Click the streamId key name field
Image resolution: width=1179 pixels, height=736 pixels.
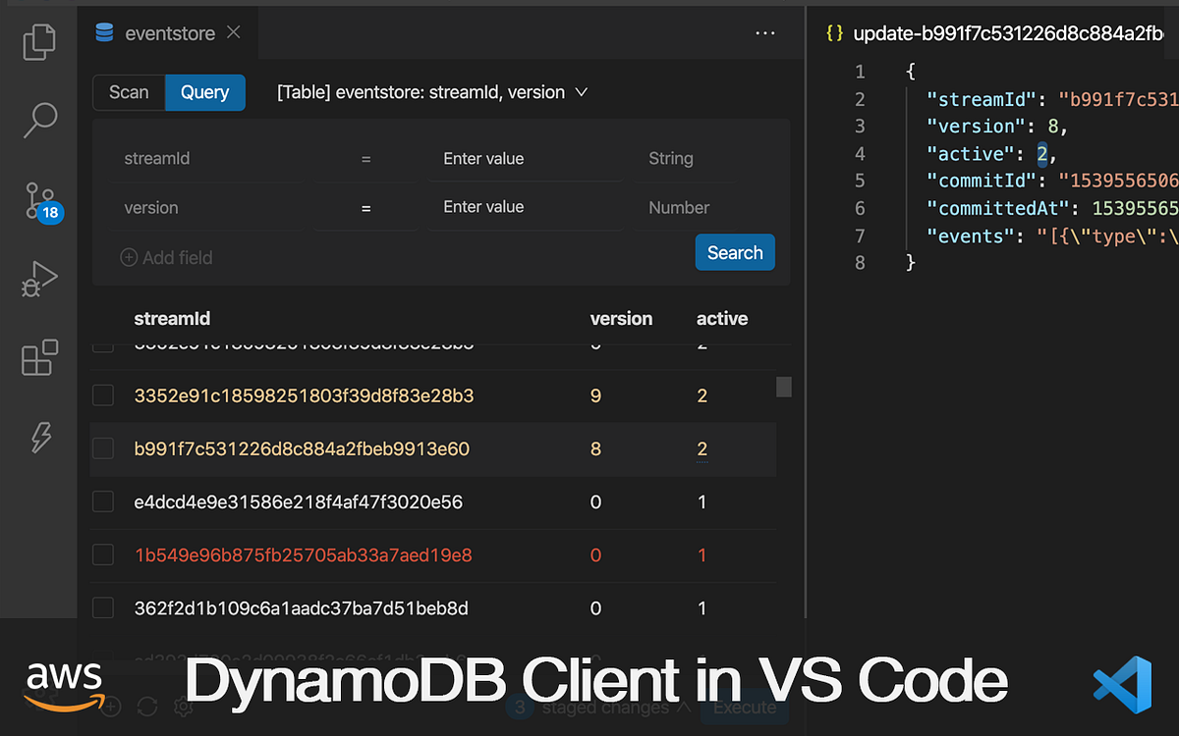coord(204,158)
